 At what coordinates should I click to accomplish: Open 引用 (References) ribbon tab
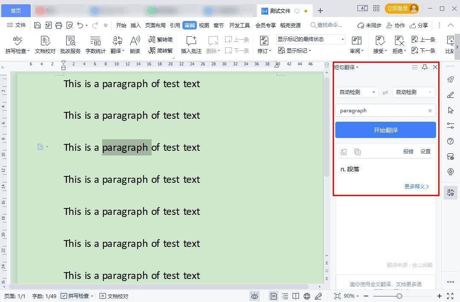(x=175, y=26)
